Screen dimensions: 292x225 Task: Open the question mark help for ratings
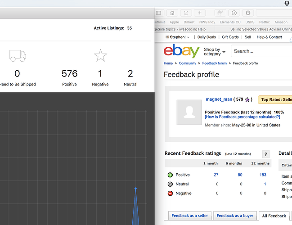click(266, 154)
